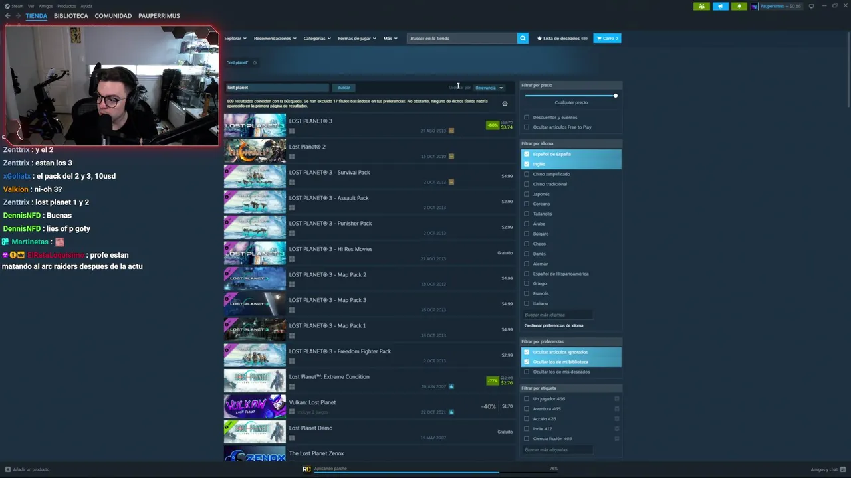Click the LOST PLANET 3 thumbnail

coord(255,125)
